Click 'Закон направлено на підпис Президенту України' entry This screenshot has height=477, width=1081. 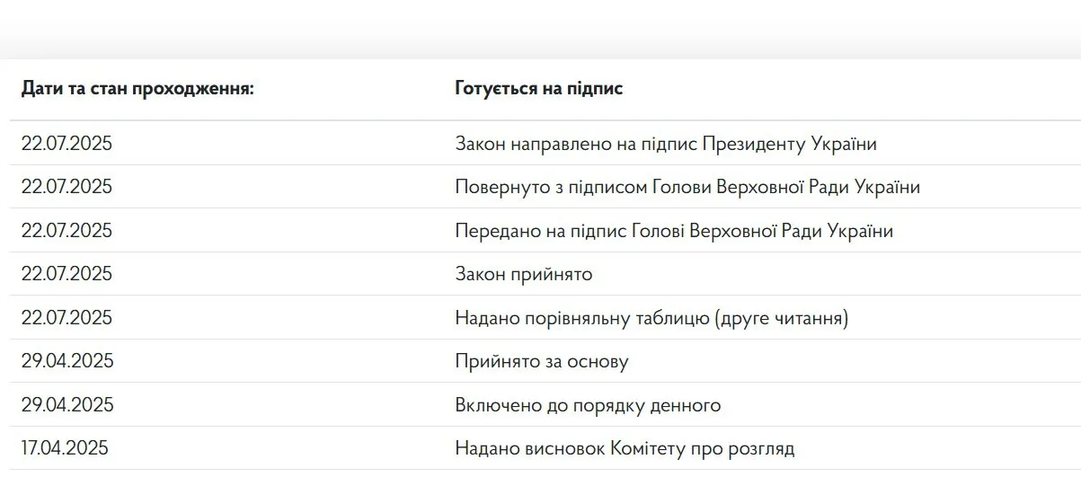665,144
